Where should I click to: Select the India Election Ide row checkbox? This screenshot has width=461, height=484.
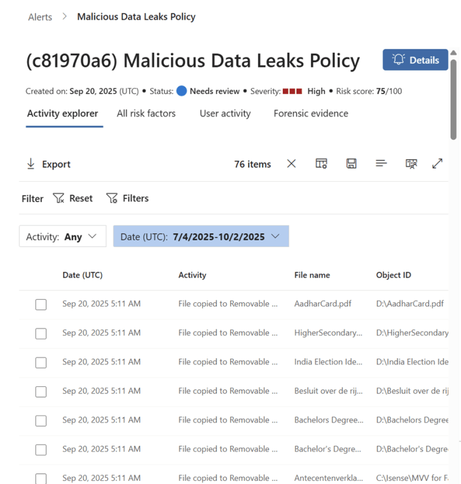click(x=41, y=362)
